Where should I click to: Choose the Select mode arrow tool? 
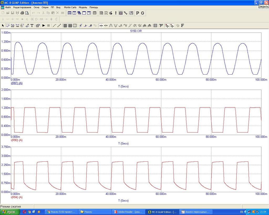(x=3, y=25)
